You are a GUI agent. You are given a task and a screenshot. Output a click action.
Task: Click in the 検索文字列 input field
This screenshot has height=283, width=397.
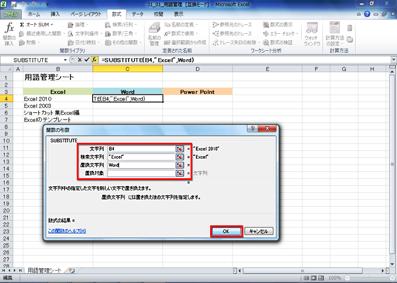(x=141, y=157)
